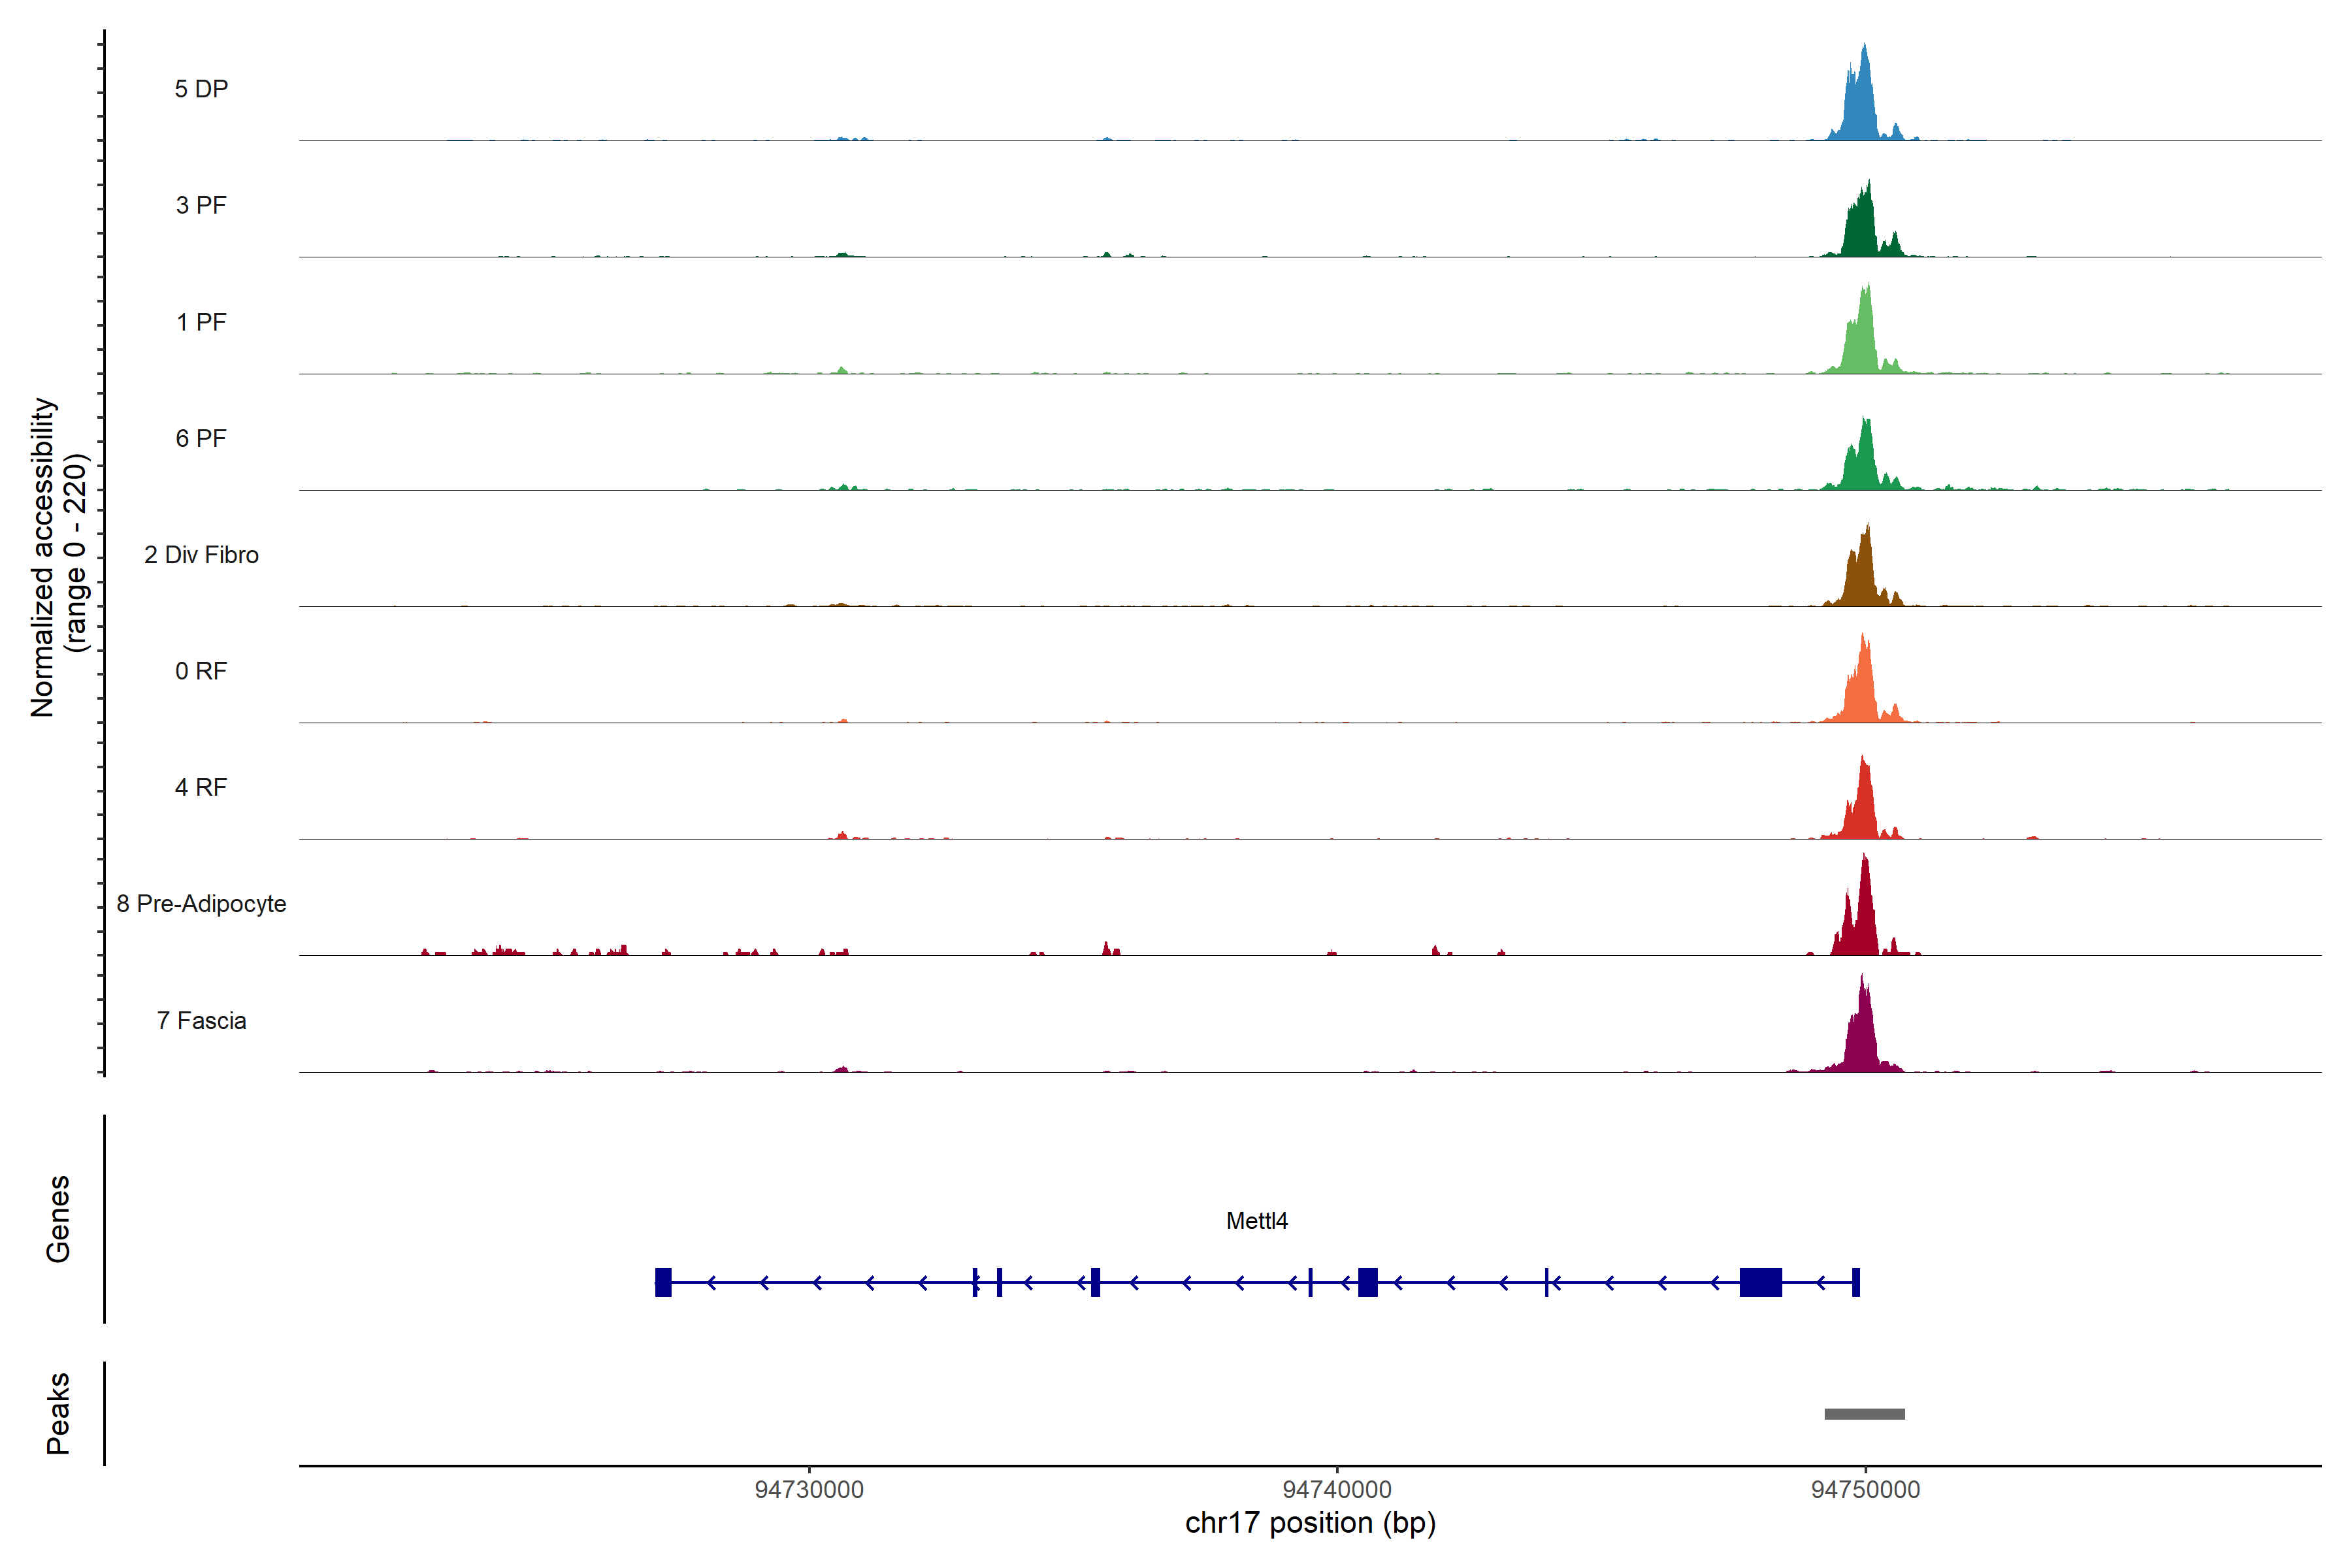The image size is (2352, 1568).
Task: Click the 94730000 axis tick label
Action: [808, 1489]
